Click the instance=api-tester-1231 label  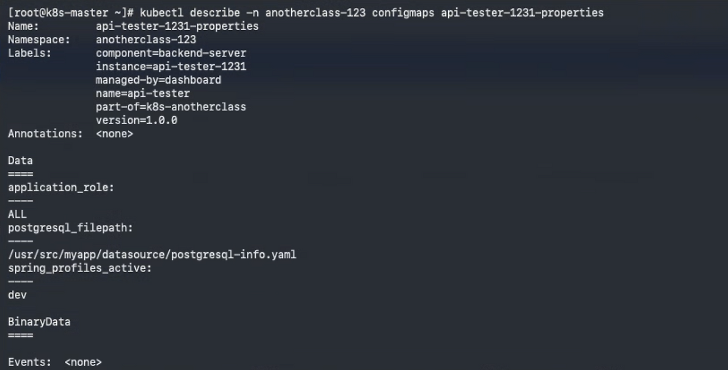171,67
